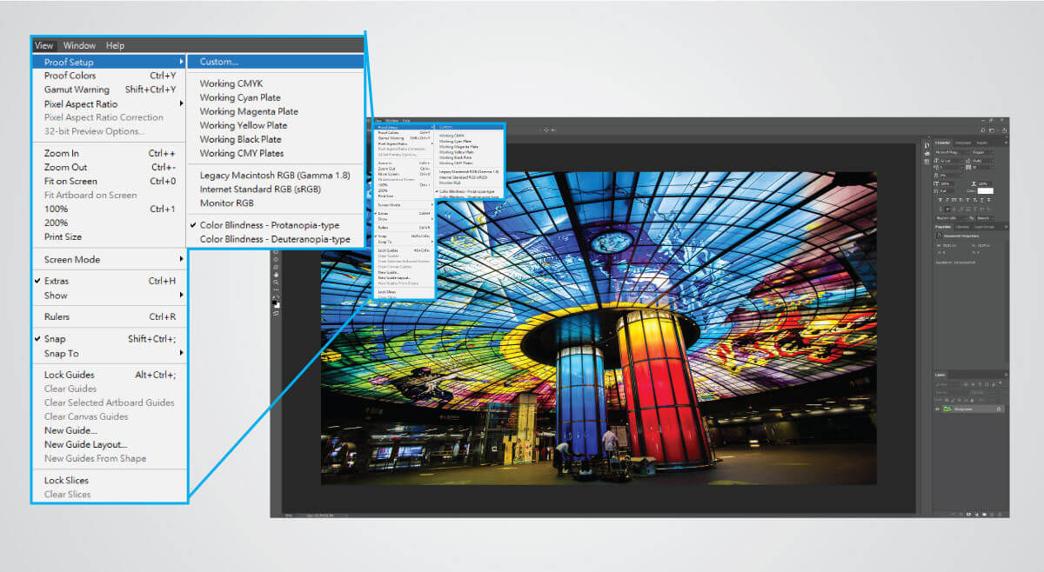The width and height of the screenshot is (1044, 572).
Task: Click the lock icon on the Background layer
Action: pyautogui.click(x=999, y=409)
